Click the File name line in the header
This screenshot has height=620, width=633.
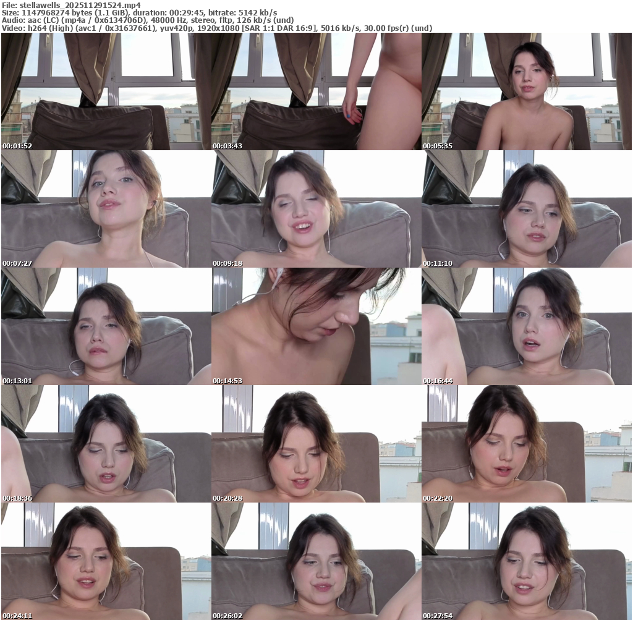click(x=71, y=5)
